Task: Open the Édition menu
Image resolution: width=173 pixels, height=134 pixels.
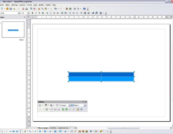Action: [8, 5]
